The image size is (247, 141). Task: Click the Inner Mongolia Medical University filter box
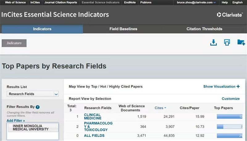32,127
